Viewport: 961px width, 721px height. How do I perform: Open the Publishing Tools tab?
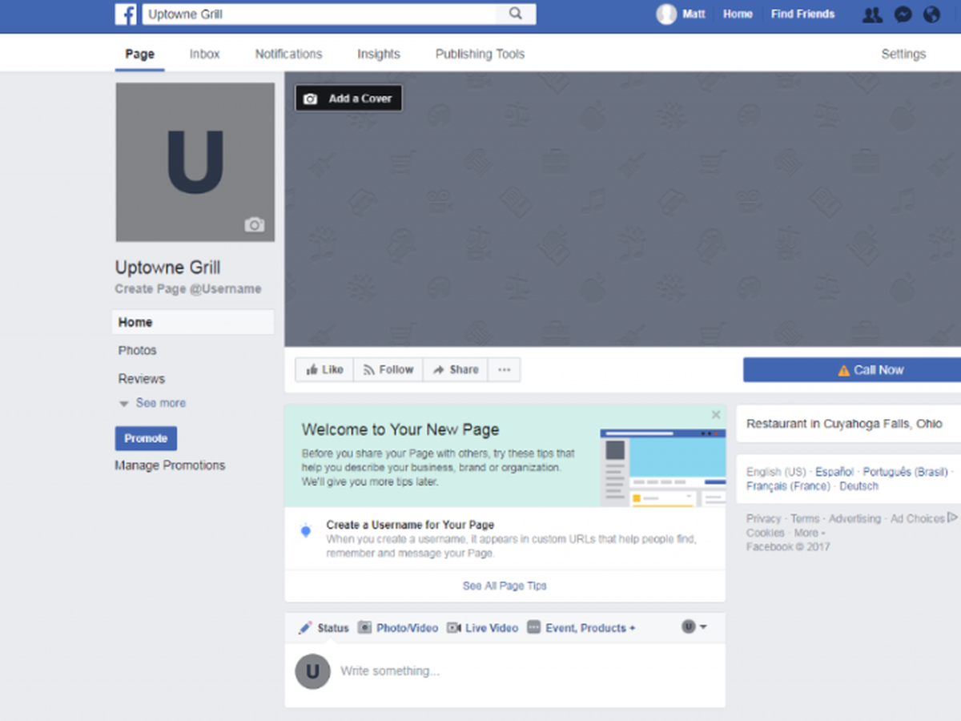click(480, 54)
